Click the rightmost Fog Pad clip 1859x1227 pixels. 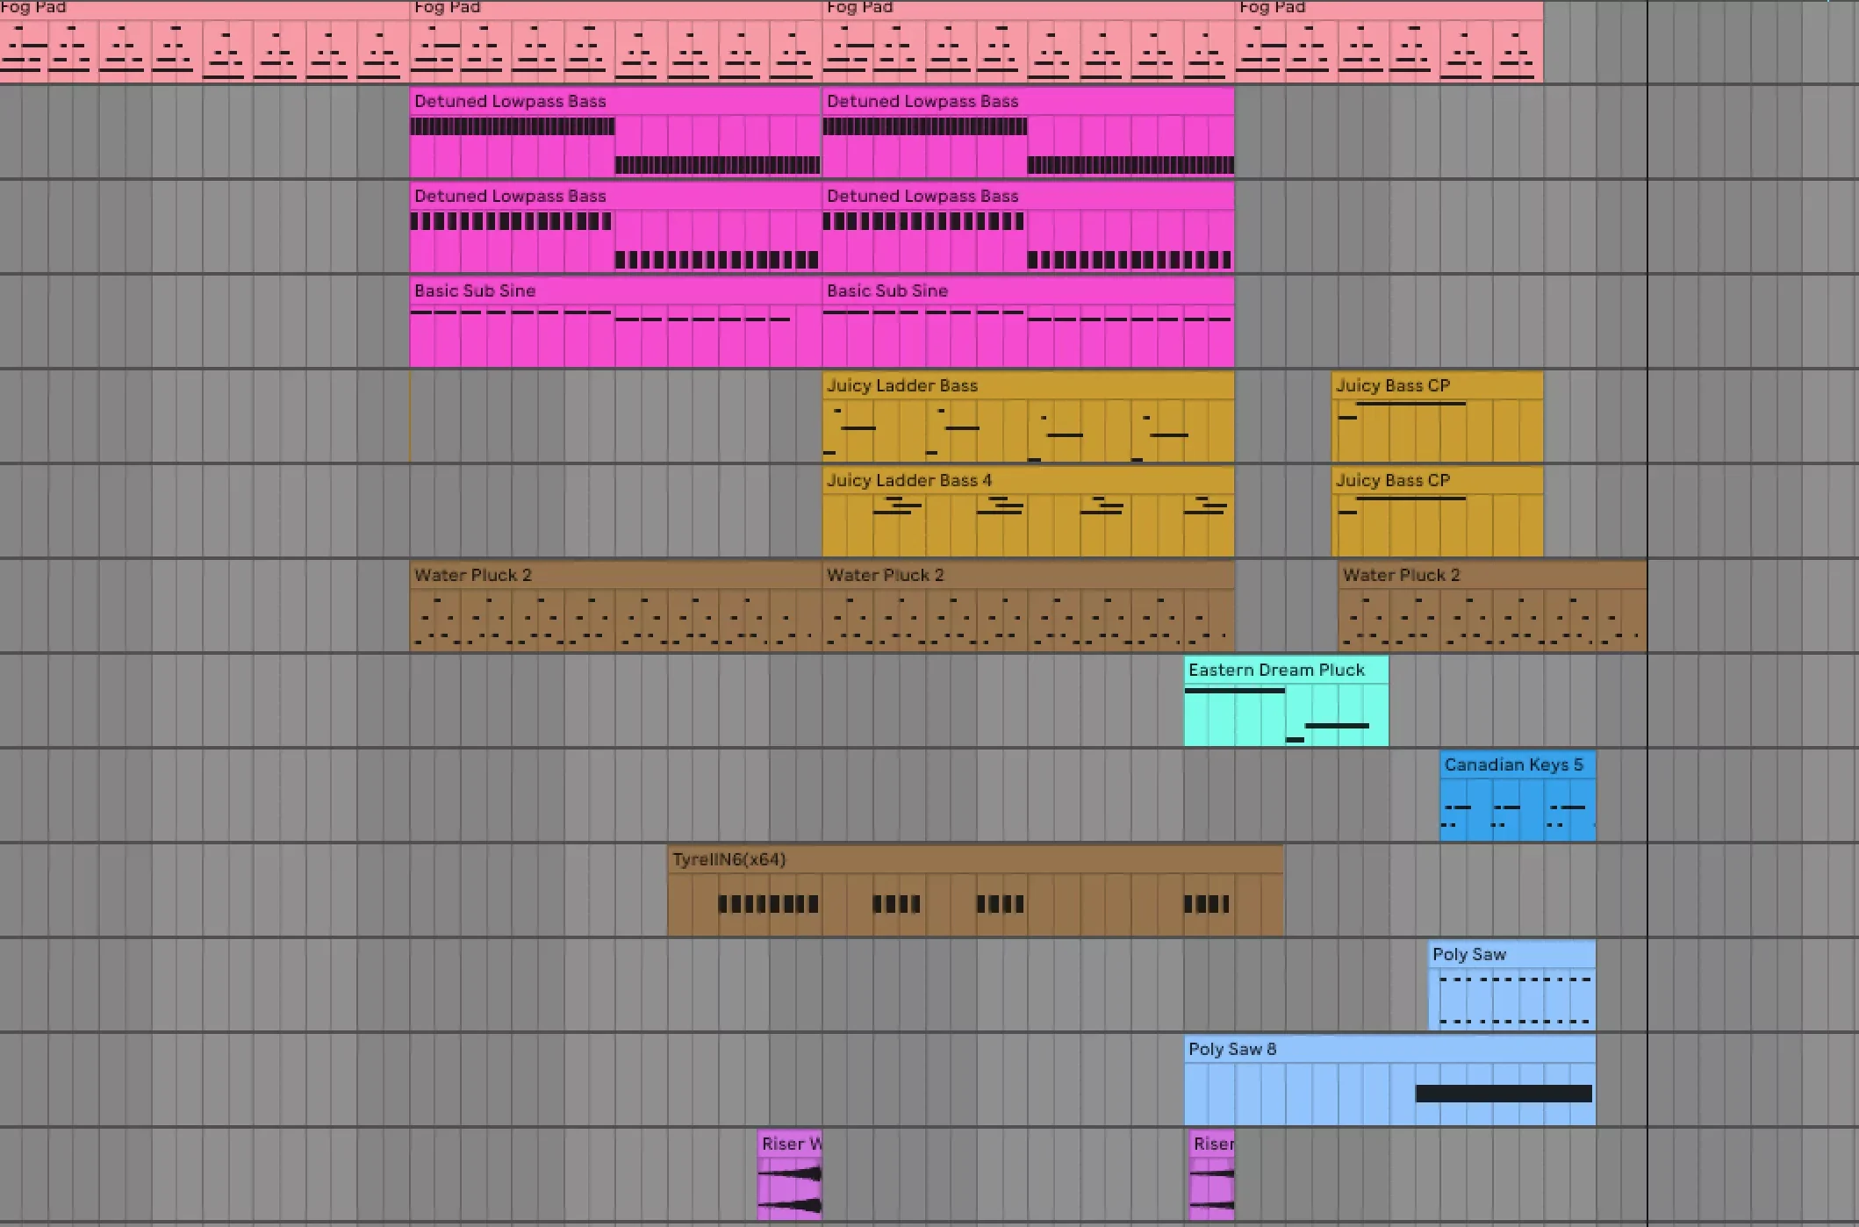(x=1389, y=44)
